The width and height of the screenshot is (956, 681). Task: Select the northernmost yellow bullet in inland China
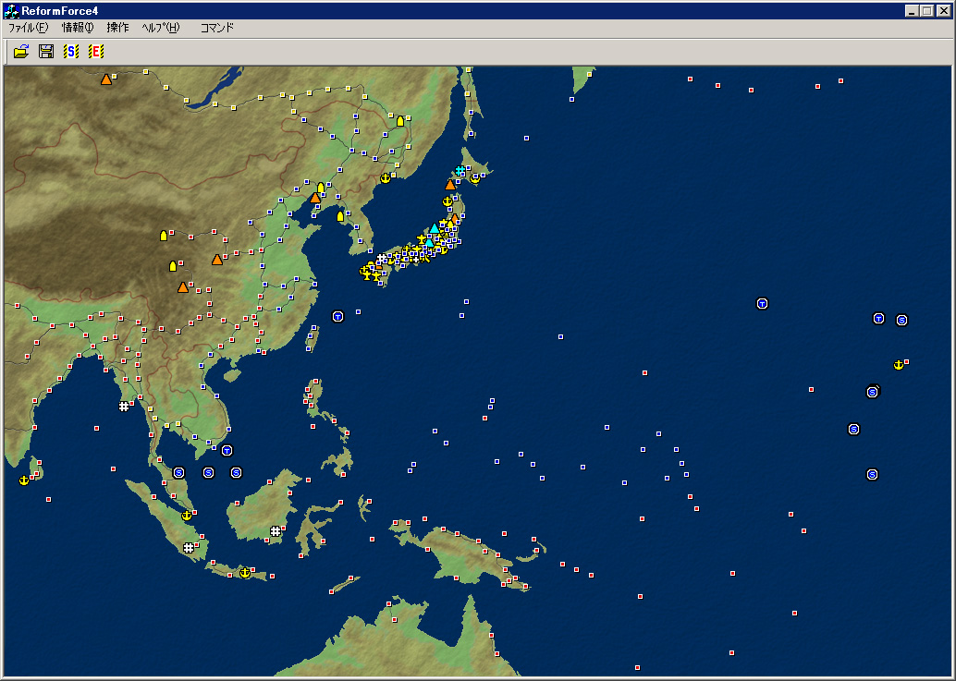click(x=164, y=236)
